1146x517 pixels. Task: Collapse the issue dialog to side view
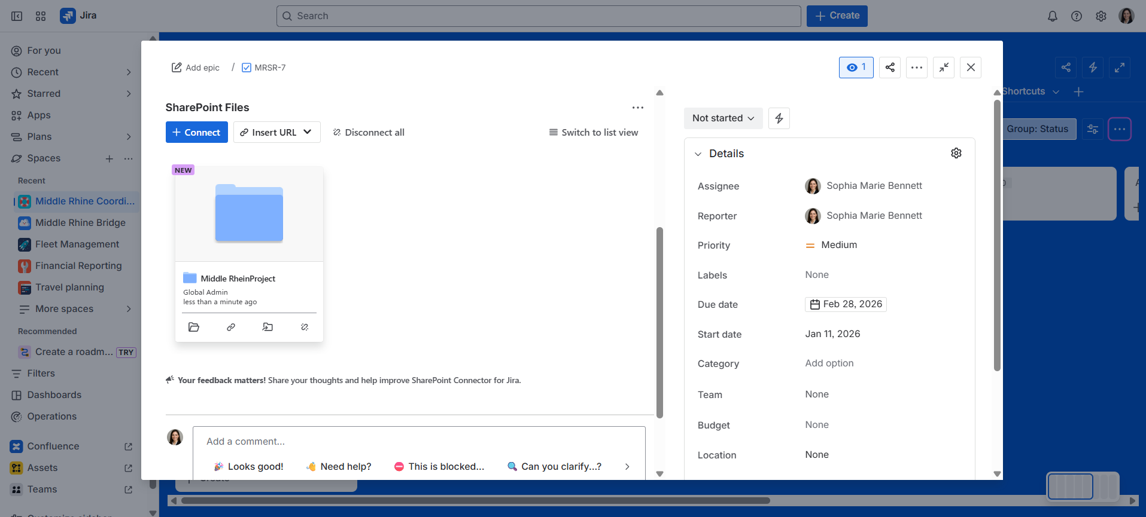coord(943,68)
